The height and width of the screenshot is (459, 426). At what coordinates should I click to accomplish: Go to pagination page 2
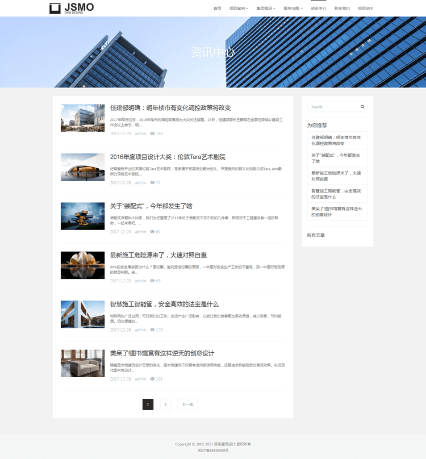(165, 404)
